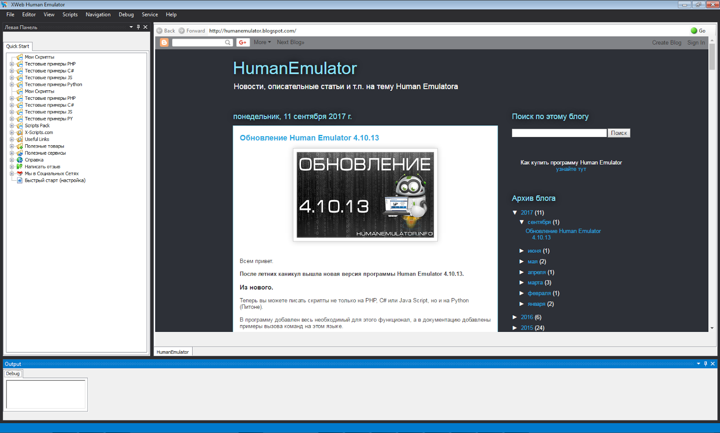Expand the 2016 archive triangle

click(515, 317)
